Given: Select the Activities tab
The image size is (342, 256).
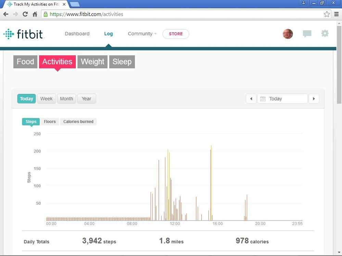Looking at the screenshot, I should pyautogui.click(x=58, y=62).
